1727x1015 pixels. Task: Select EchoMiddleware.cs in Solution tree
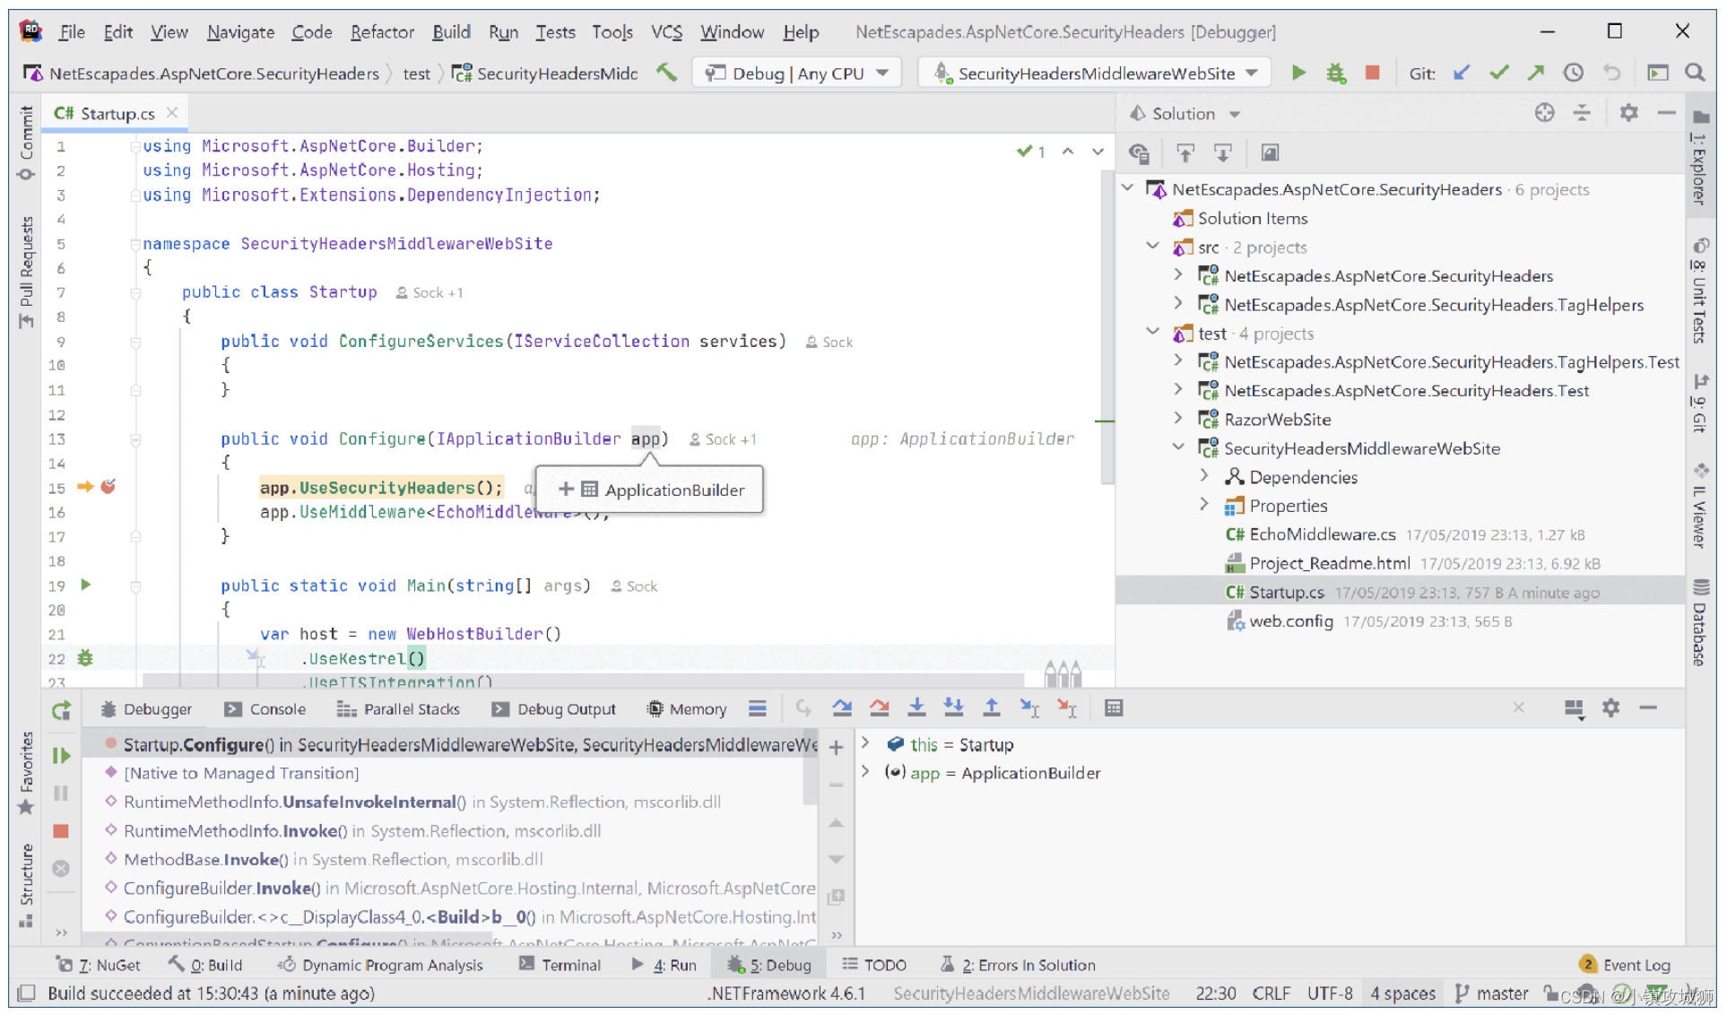[x=1322, y=534]
